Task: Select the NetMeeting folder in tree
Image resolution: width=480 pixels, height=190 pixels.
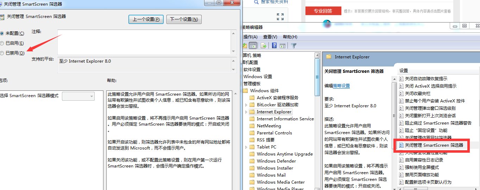Action: (x=265, y=126)
